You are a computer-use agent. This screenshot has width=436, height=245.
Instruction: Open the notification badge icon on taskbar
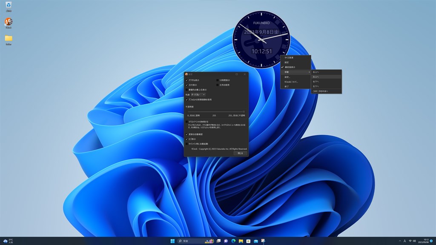coord(432,241)
